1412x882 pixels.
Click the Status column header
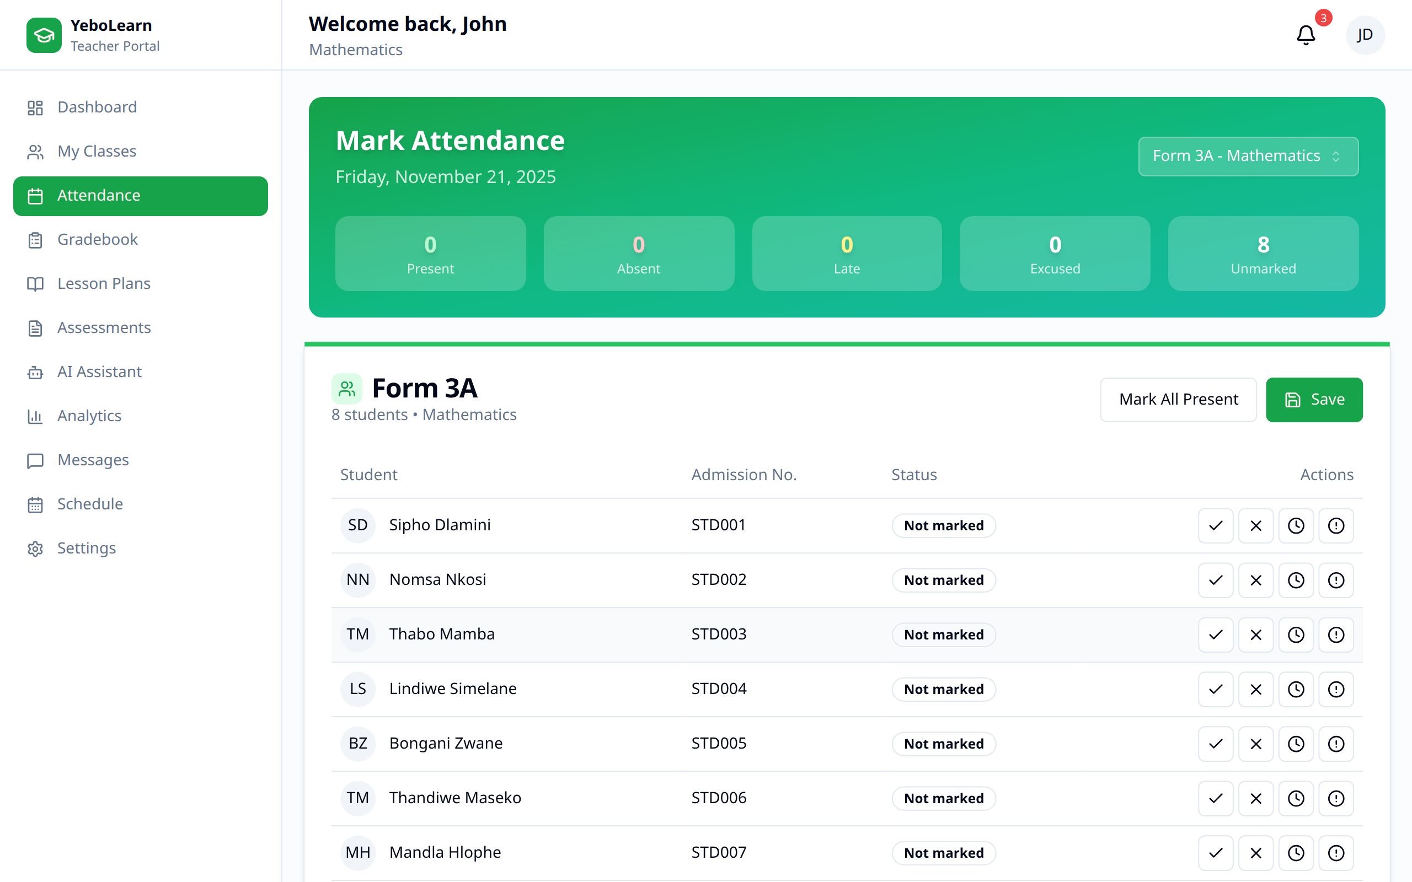[914, 475]
